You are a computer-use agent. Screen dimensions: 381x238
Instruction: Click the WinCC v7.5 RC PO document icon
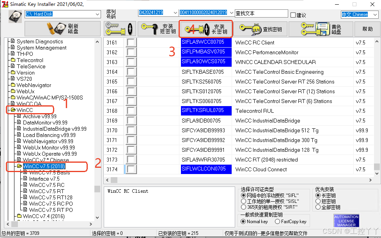(x=25, y=204)
